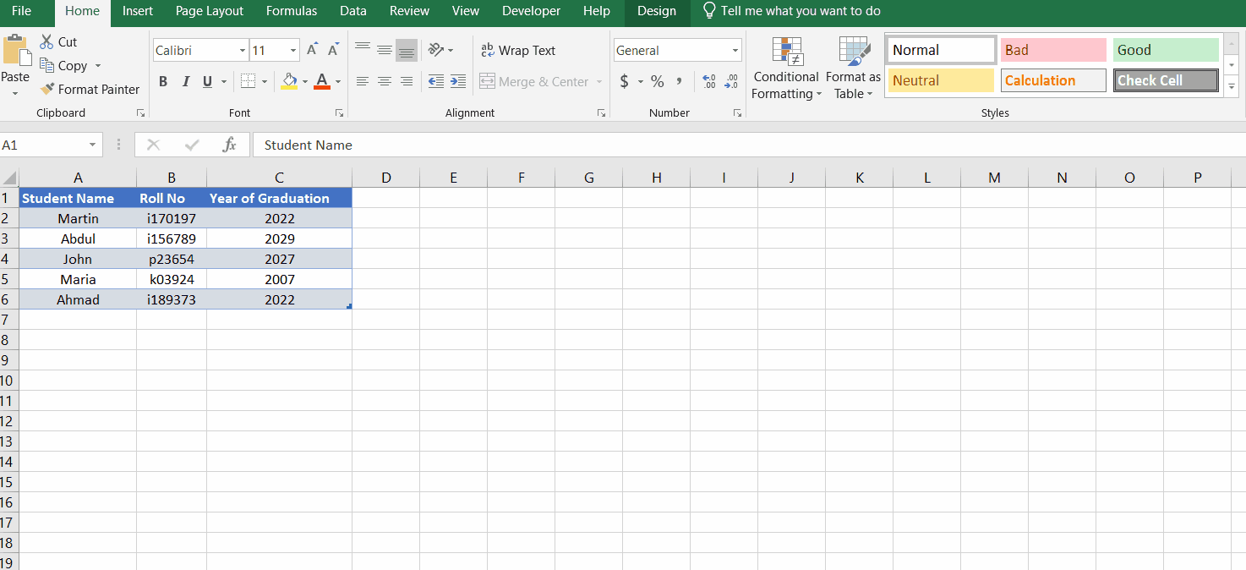Align text to top of cell
This screenshot has width=1246, height=570.
(363, 50)
